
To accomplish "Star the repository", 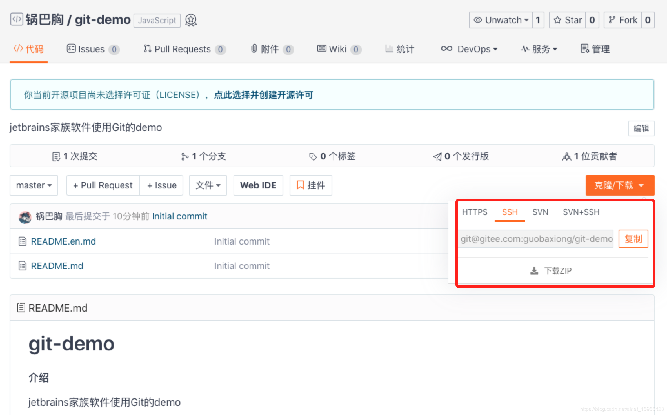I will tap(567, 20).
